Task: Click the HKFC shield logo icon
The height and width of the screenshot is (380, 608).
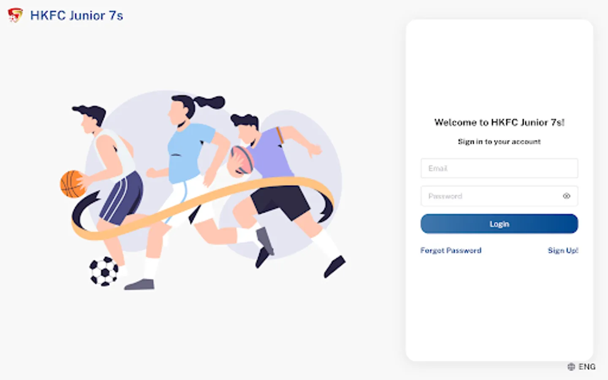Action: 15,16
